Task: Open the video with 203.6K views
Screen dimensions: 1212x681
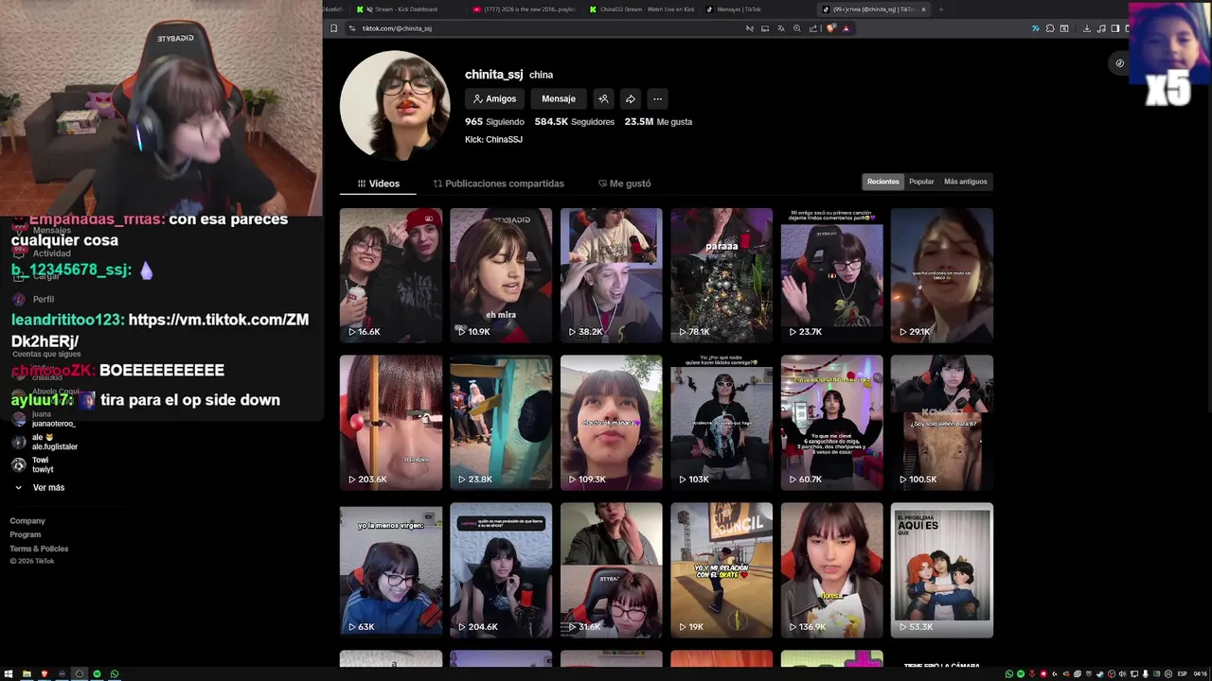Action: [391, 423]
